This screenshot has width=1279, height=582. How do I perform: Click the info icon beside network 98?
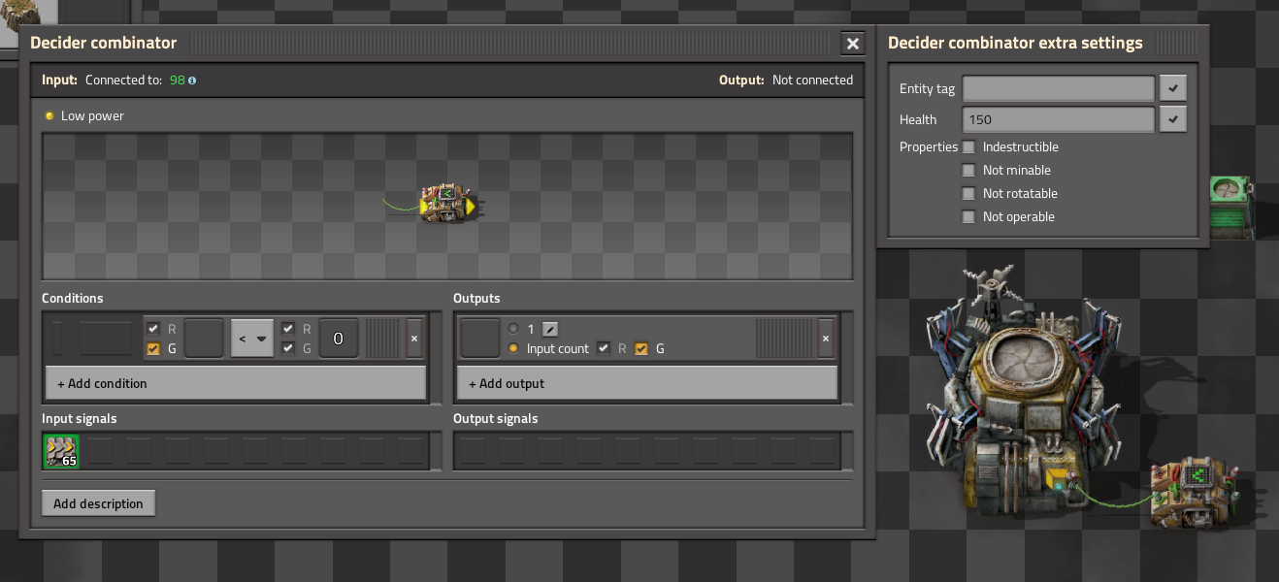click(x=192, y=81)
